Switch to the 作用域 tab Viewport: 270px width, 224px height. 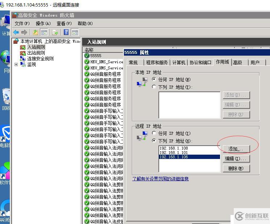click(x=222, y=62)
